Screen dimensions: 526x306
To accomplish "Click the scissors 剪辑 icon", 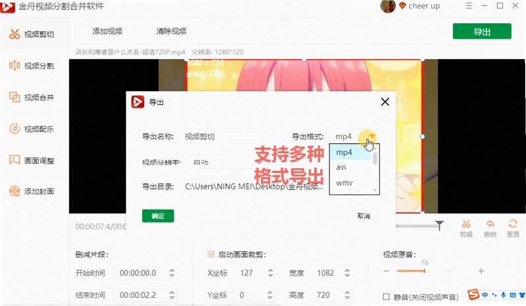I will tap(466, 224).
